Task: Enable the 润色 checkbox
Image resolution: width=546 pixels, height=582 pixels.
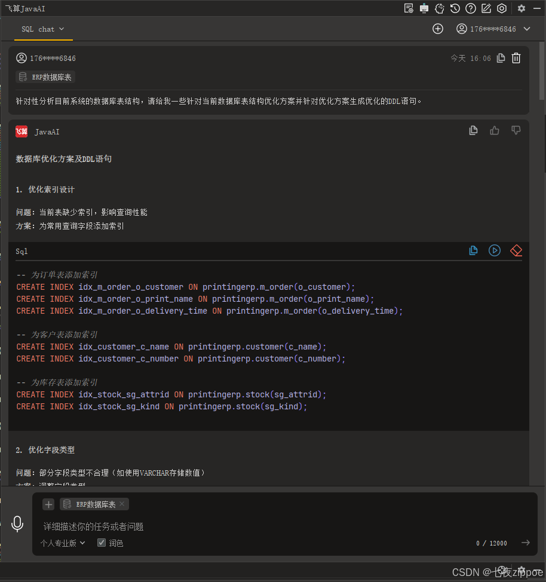Action: pos(100,543)
